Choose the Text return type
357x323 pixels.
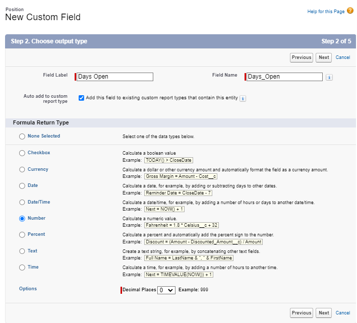pyautogui.click(x=22, y=251)
